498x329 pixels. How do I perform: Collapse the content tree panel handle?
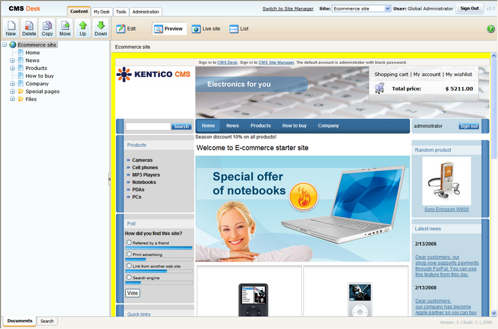(x=109, y=179)
